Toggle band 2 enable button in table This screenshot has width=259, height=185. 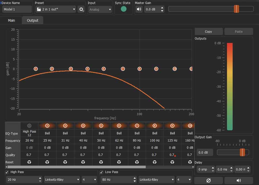(47, 126)
